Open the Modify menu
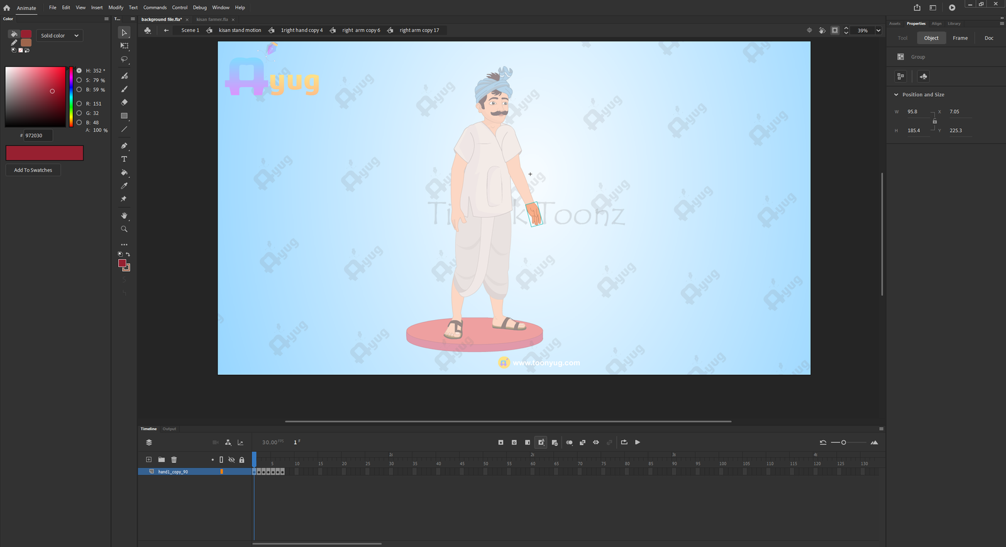This screenshot has height=547, width=1006. (116, 8)
